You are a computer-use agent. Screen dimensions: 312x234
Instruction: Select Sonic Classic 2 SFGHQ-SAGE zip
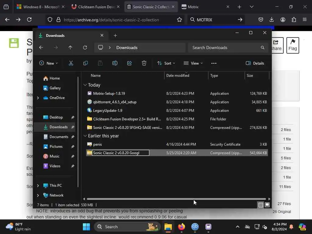point(177,128)
